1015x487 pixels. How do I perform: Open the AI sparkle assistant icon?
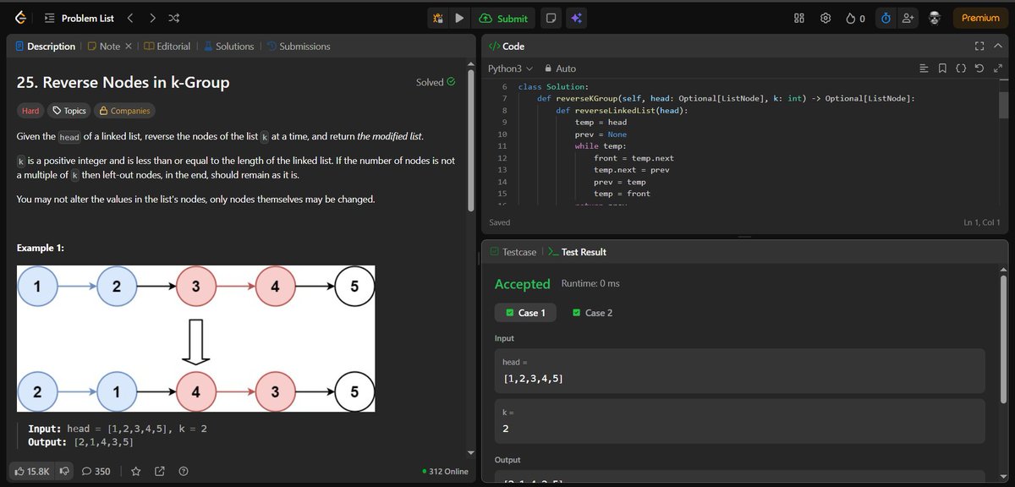click(x=576, y=18)
